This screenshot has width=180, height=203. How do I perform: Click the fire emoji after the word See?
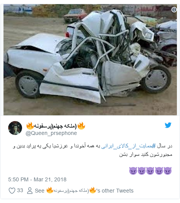pyautogui.click(x=50, y=190)
